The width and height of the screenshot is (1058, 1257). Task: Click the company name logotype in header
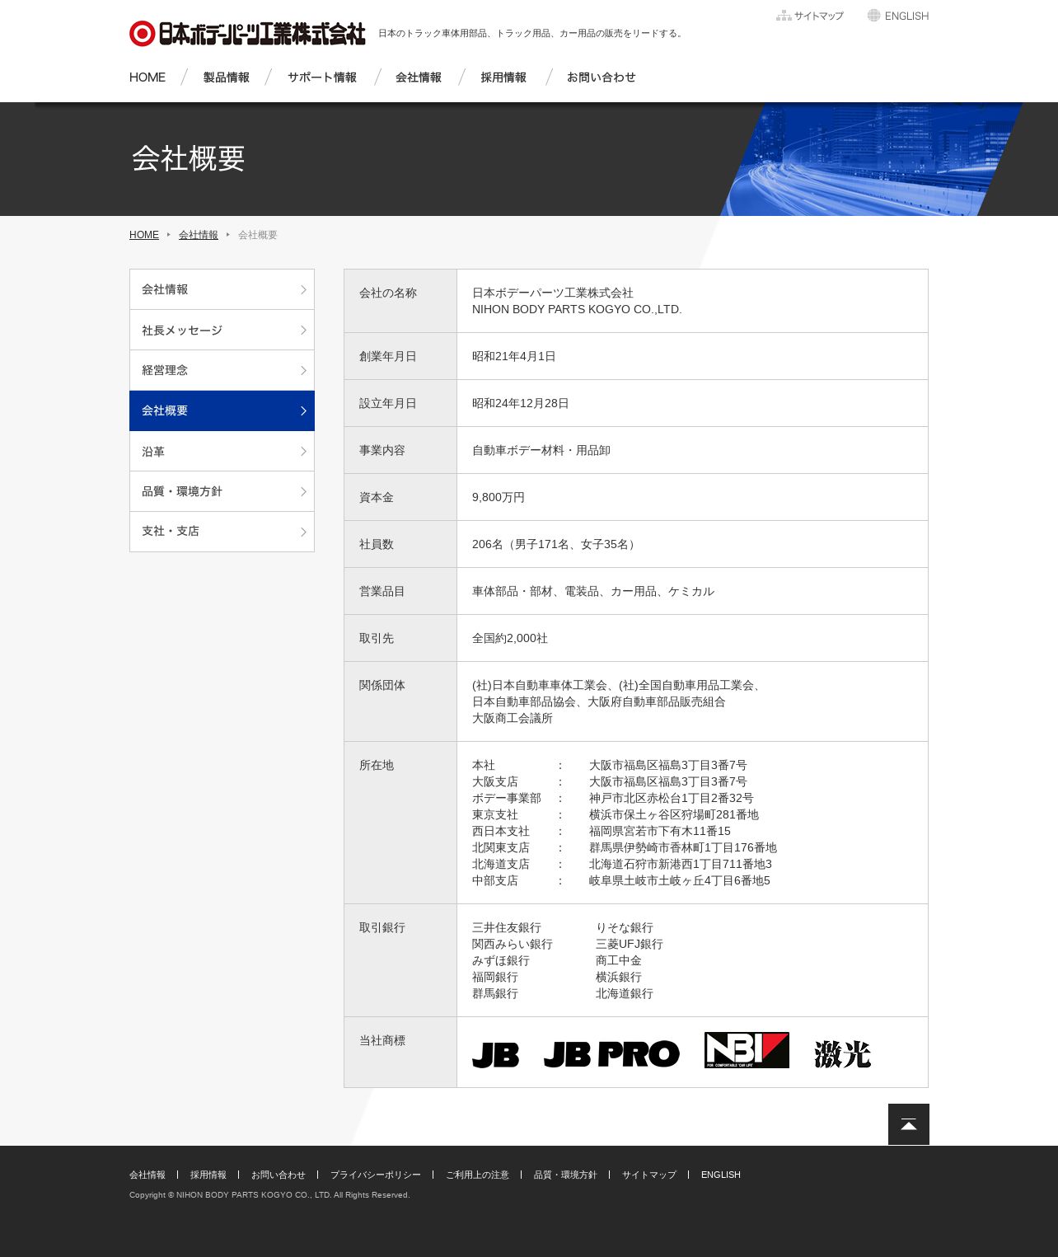(x=262, y=34)
